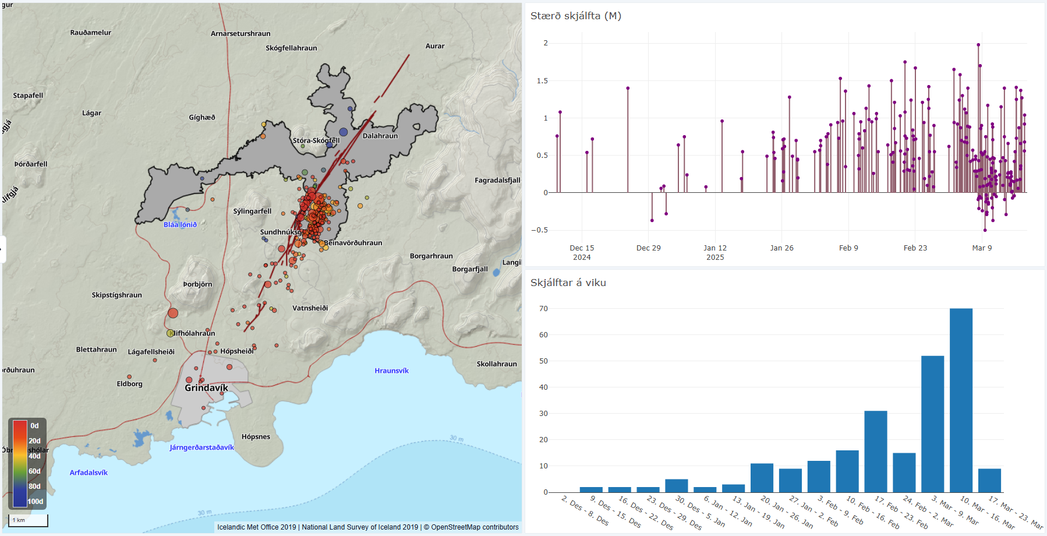1047x536 pixels.
Task: Select the tallest bar for 10. Mar - 16. Mar
Action: click(961, 400)
